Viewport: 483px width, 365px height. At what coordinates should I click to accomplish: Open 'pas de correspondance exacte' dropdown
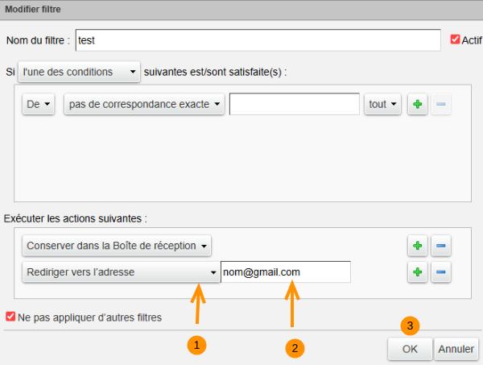point(145,105)
